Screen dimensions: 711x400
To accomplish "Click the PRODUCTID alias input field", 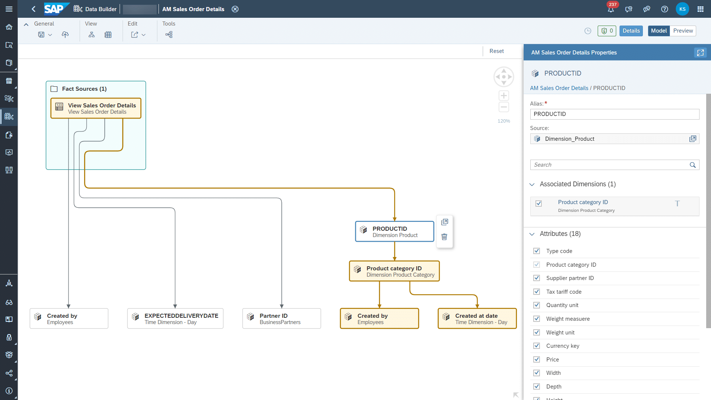I will [x=614, y=114].
